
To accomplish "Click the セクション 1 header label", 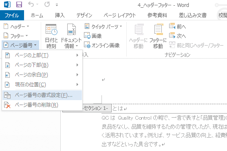I will [x=96, y=108].
